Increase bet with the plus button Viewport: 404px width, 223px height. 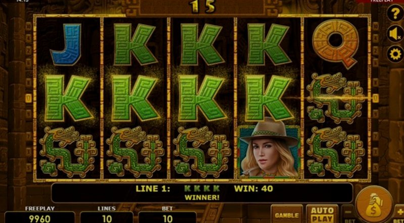click(399, 214)
